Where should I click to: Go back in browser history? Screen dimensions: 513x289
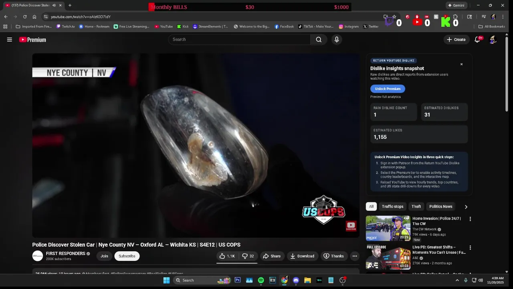pos(6,17)
